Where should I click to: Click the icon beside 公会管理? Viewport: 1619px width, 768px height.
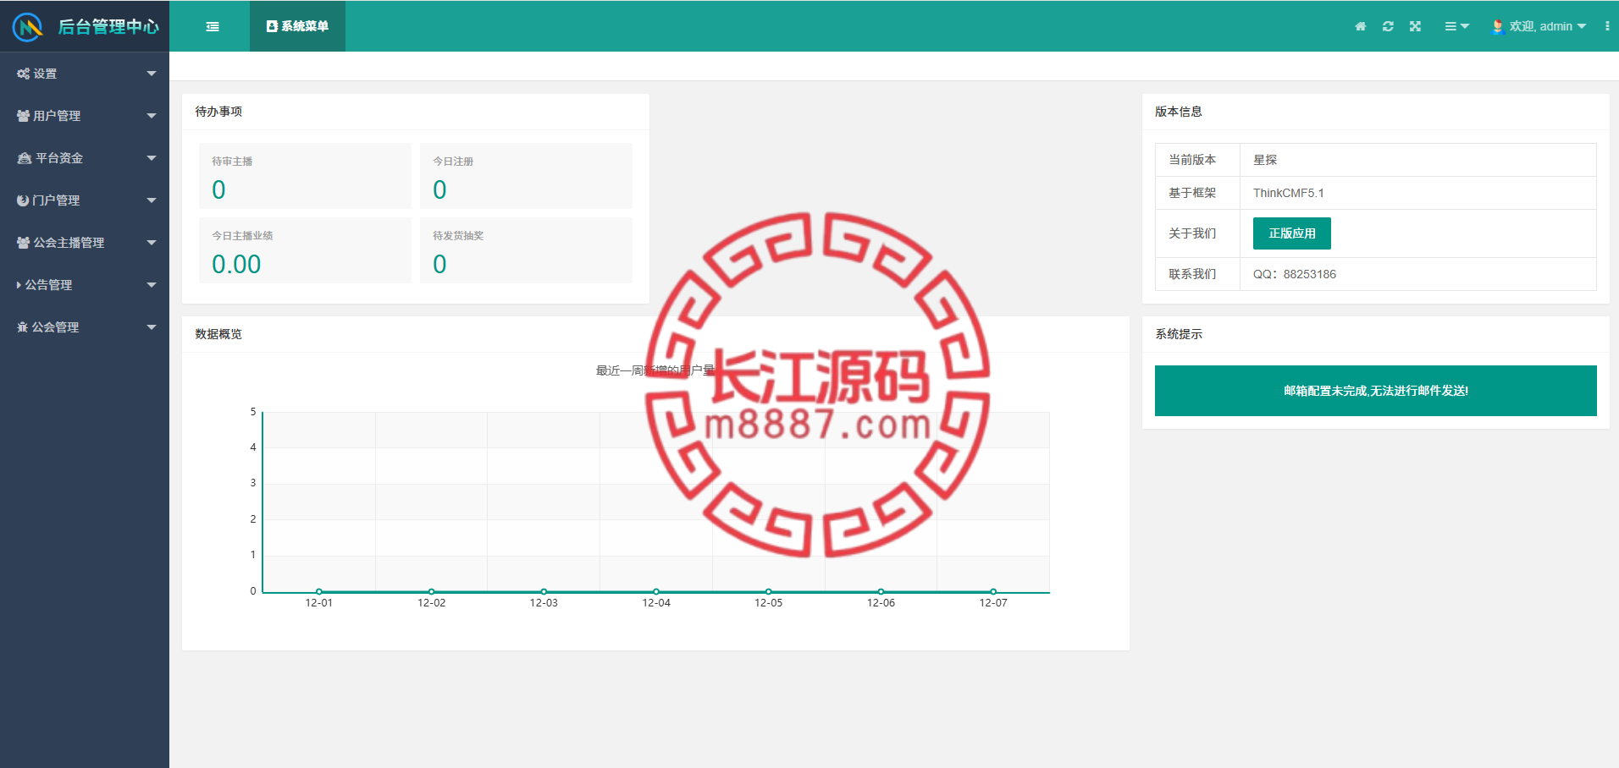tap(23, 327)
